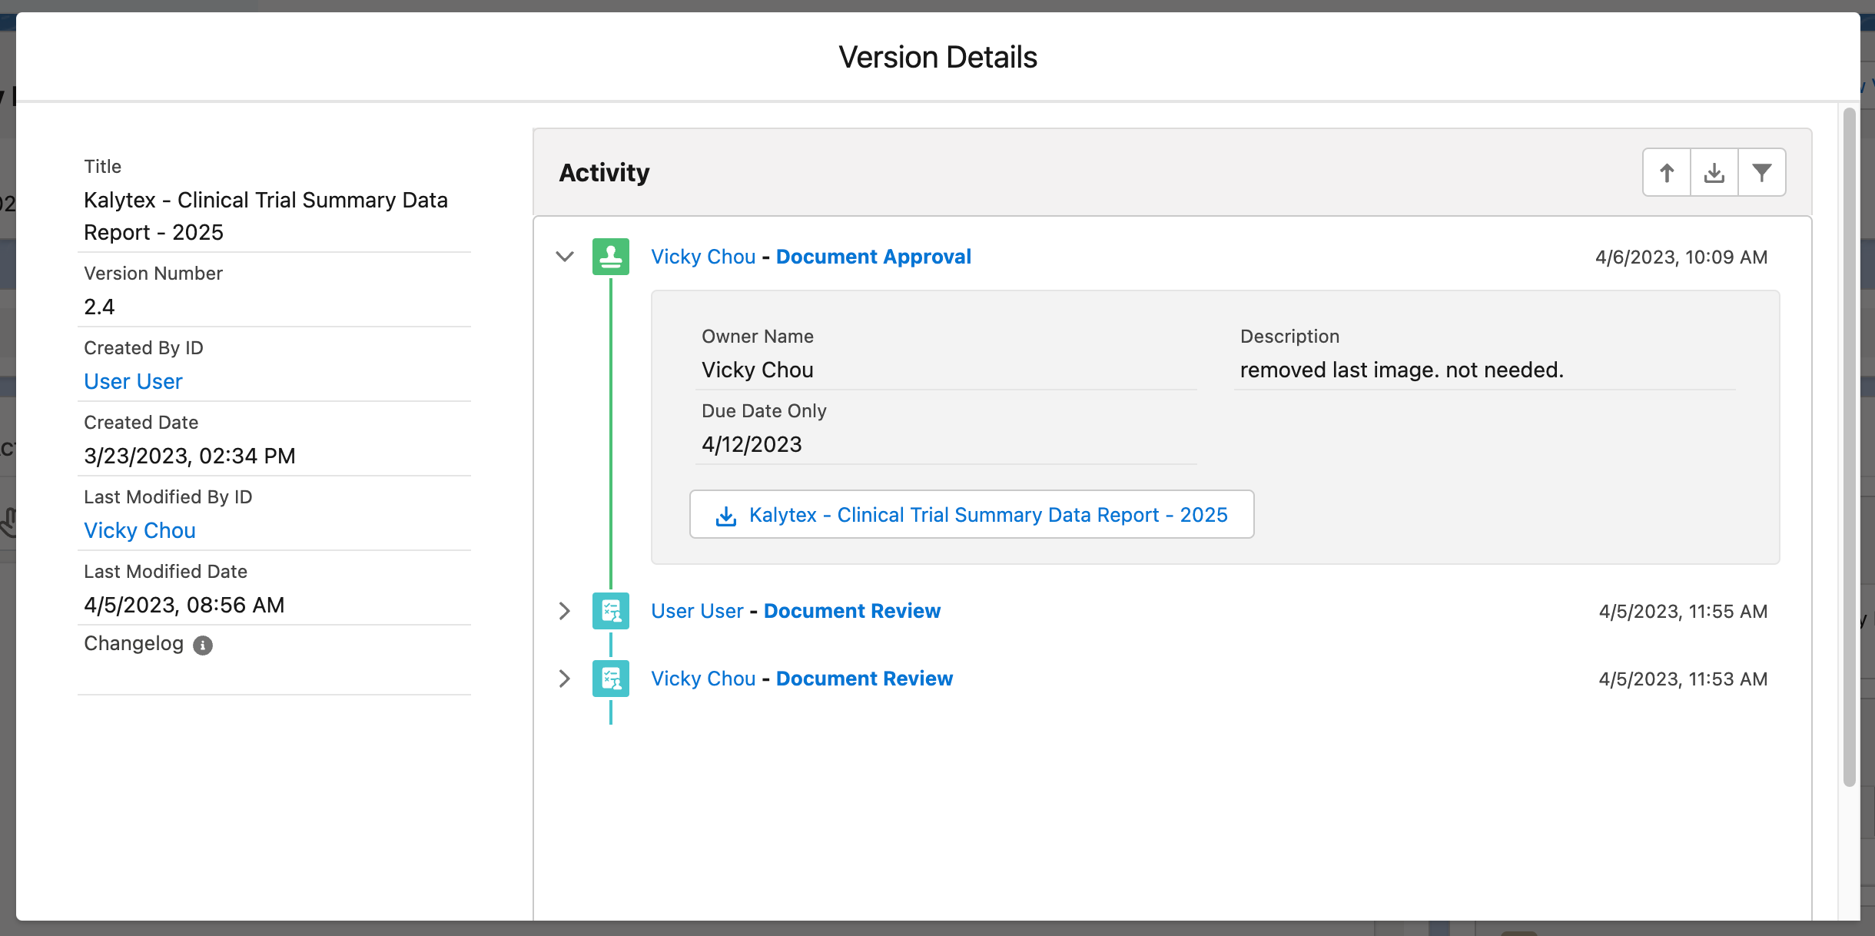Click User User's Document Review icon
The image size is (1875, 936).
(611, 611)
